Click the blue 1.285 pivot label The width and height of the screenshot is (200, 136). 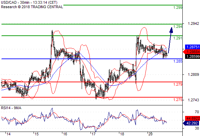pos(178,61)
